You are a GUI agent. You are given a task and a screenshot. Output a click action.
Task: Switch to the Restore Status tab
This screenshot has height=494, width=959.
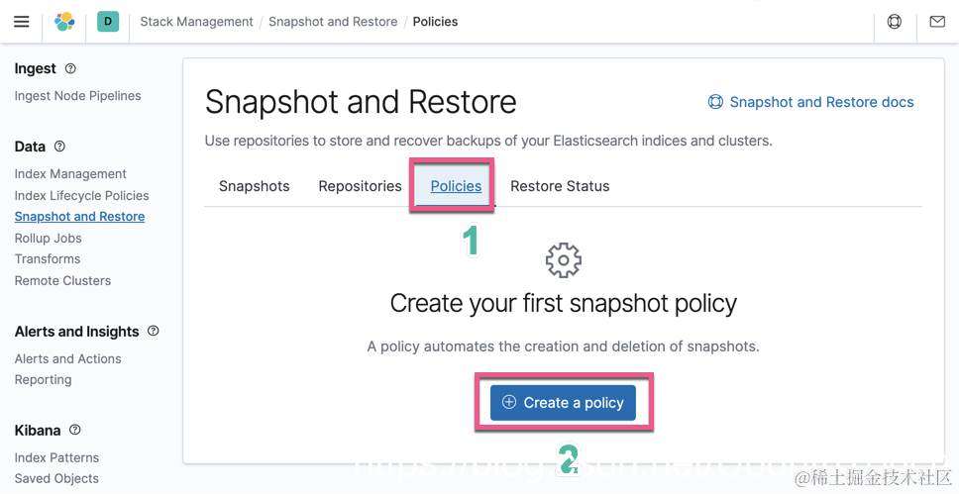point(560,186)
